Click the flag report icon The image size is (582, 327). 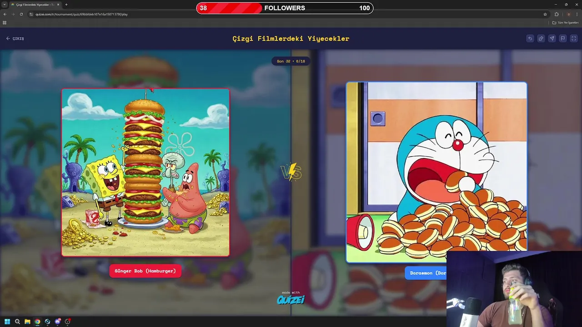(x=562, y=39)
